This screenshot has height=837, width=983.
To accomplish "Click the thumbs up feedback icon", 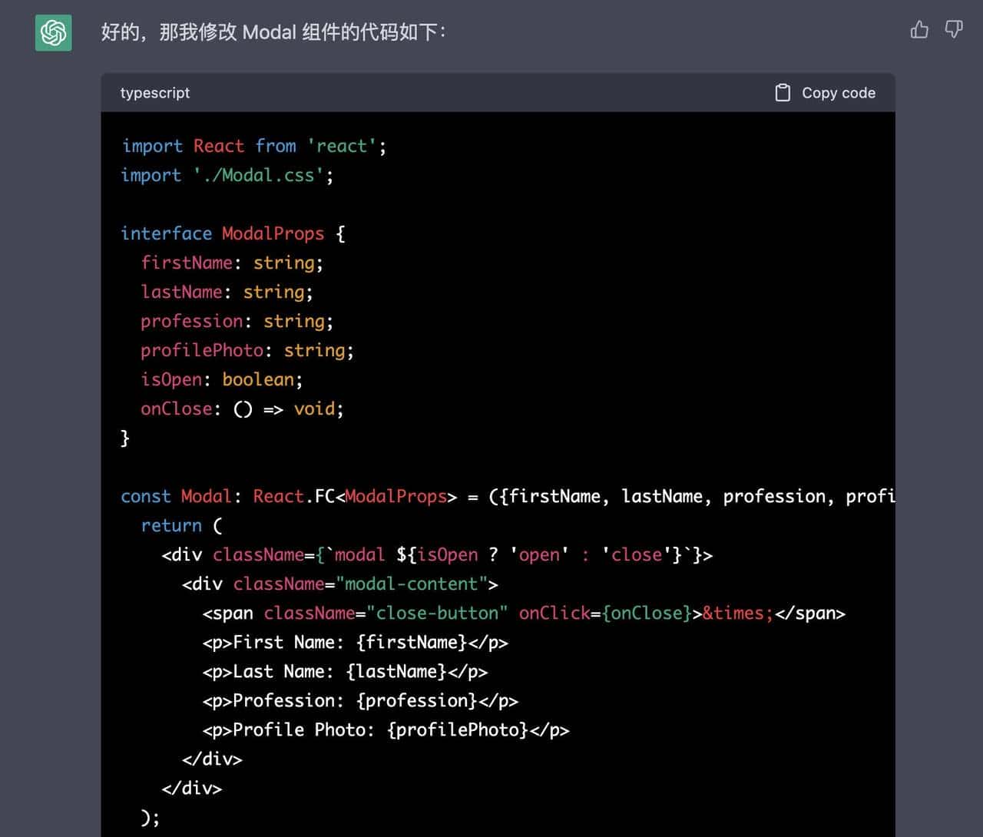I will [918, 30].
